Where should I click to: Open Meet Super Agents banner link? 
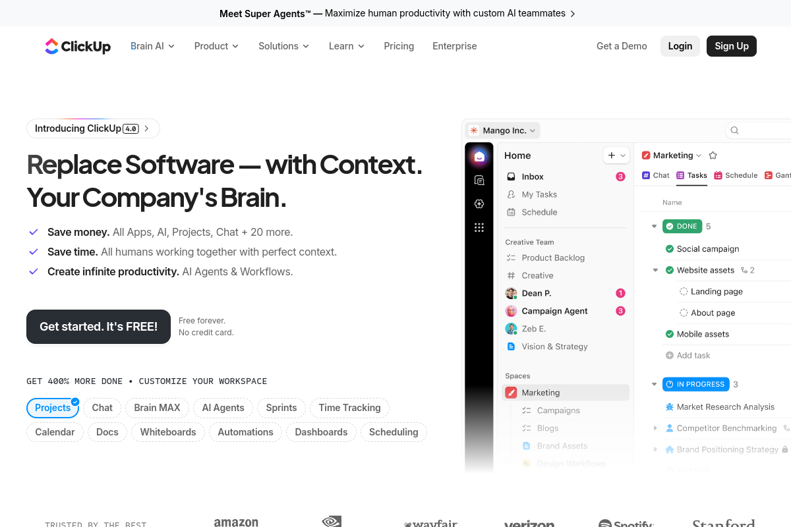pos(397,13)
